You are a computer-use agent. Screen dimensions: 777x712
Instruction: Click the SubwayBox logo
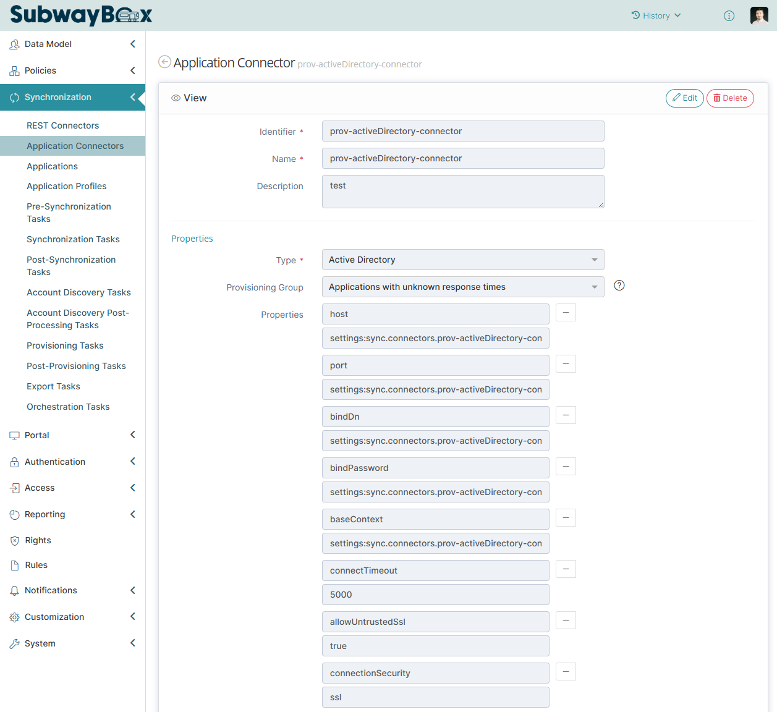click(x=81, y=15)
